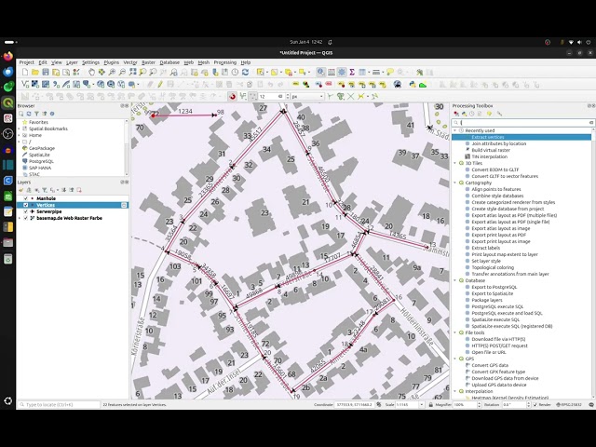Toggle editing with the yellow pencil icon
The height and width of the screenshot is (447, 596).
(x=160, y=85)
